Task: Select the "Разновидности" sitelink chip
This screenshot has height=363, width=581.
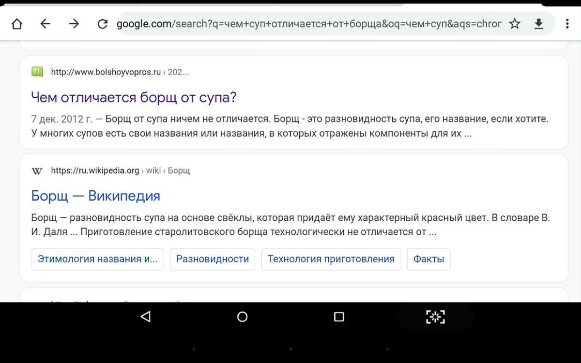Action: click(x=213, y=259)
